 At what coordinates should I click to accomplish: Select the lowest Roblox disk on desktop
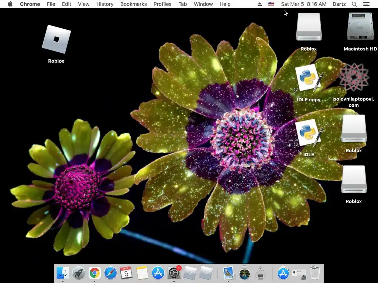click(354, 179)
